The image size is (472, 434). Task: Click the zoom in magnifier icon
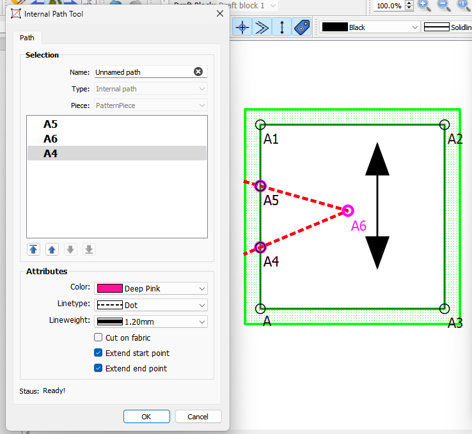(423, 5)
